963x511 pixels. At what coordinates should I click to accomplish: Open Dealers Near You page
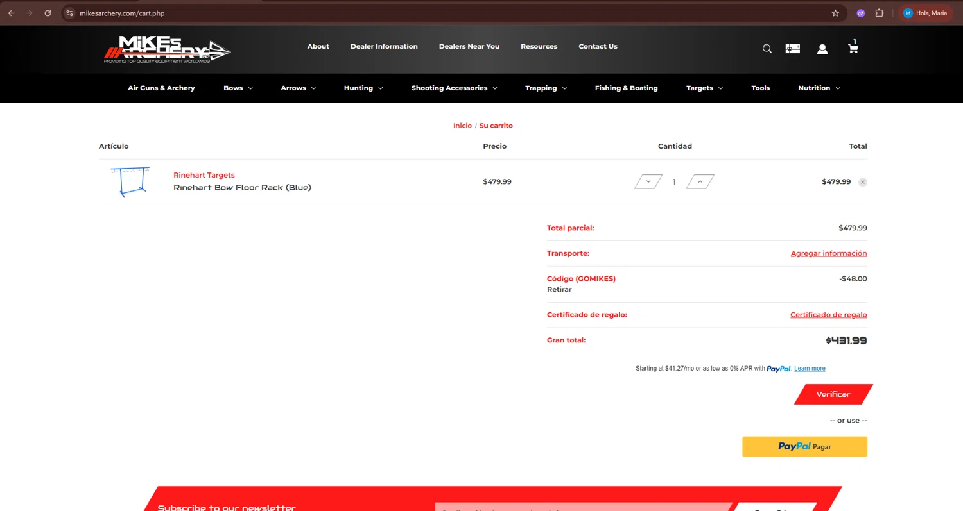(469, 46)
